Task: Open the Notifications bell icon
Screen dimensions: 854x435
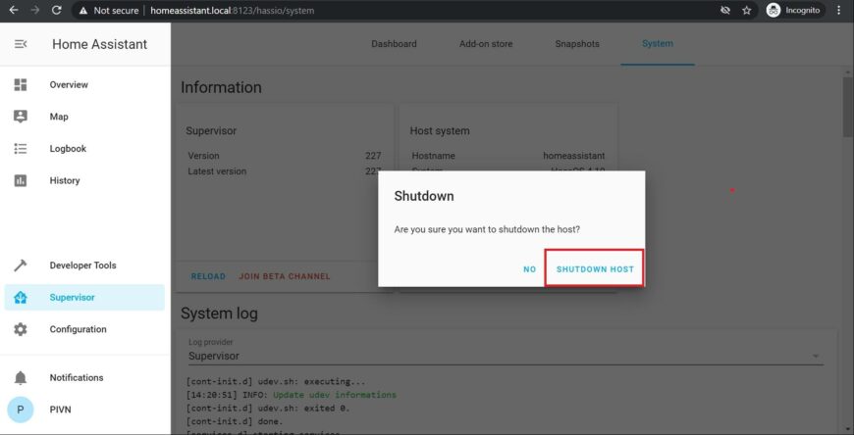Action: 21,377
